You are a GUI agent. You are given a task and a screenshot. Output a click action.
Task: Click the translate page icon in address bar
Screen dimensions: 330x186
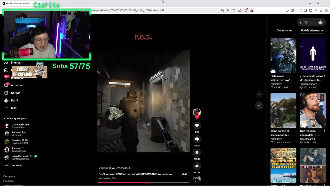coord(228,10)
